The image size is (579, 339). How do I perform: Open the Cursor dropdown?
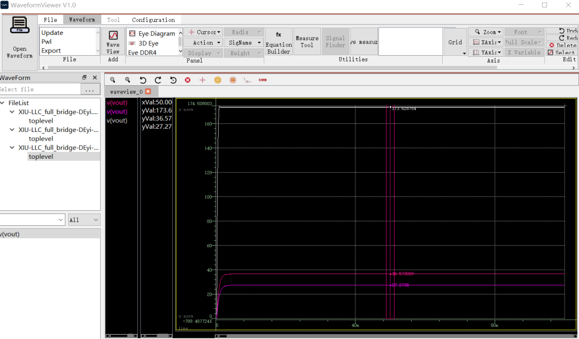click(x=203, y=32)
